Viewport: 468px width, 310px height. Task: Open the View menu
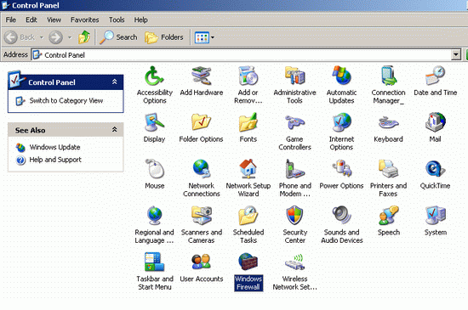point(54,20)
